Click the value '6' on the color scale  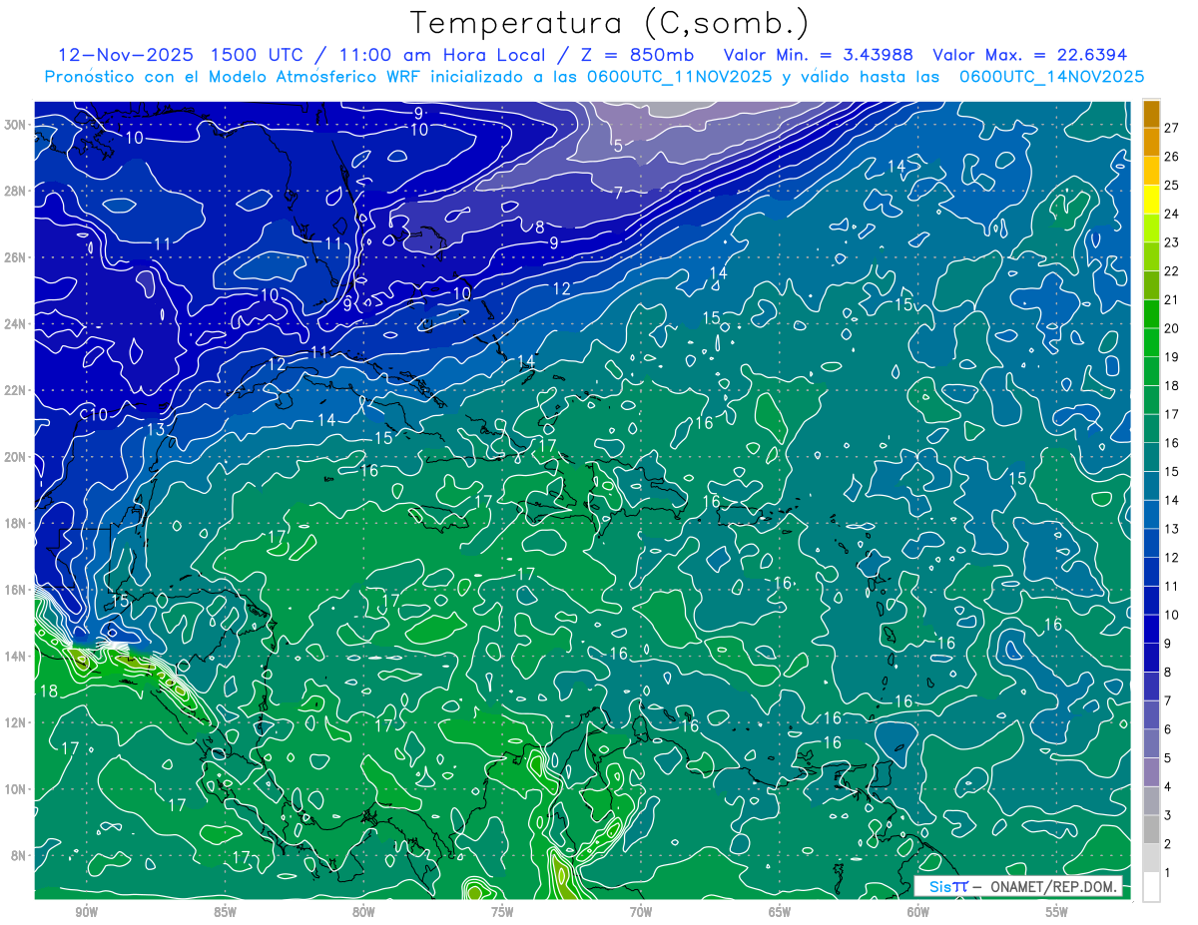(1168, 730)
